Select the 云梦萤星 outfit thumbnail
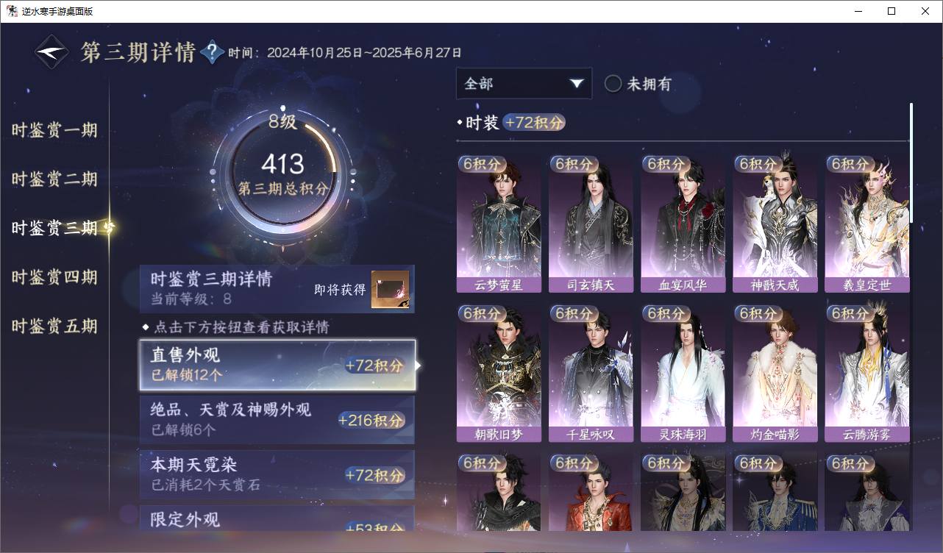 tap(499, 224)
